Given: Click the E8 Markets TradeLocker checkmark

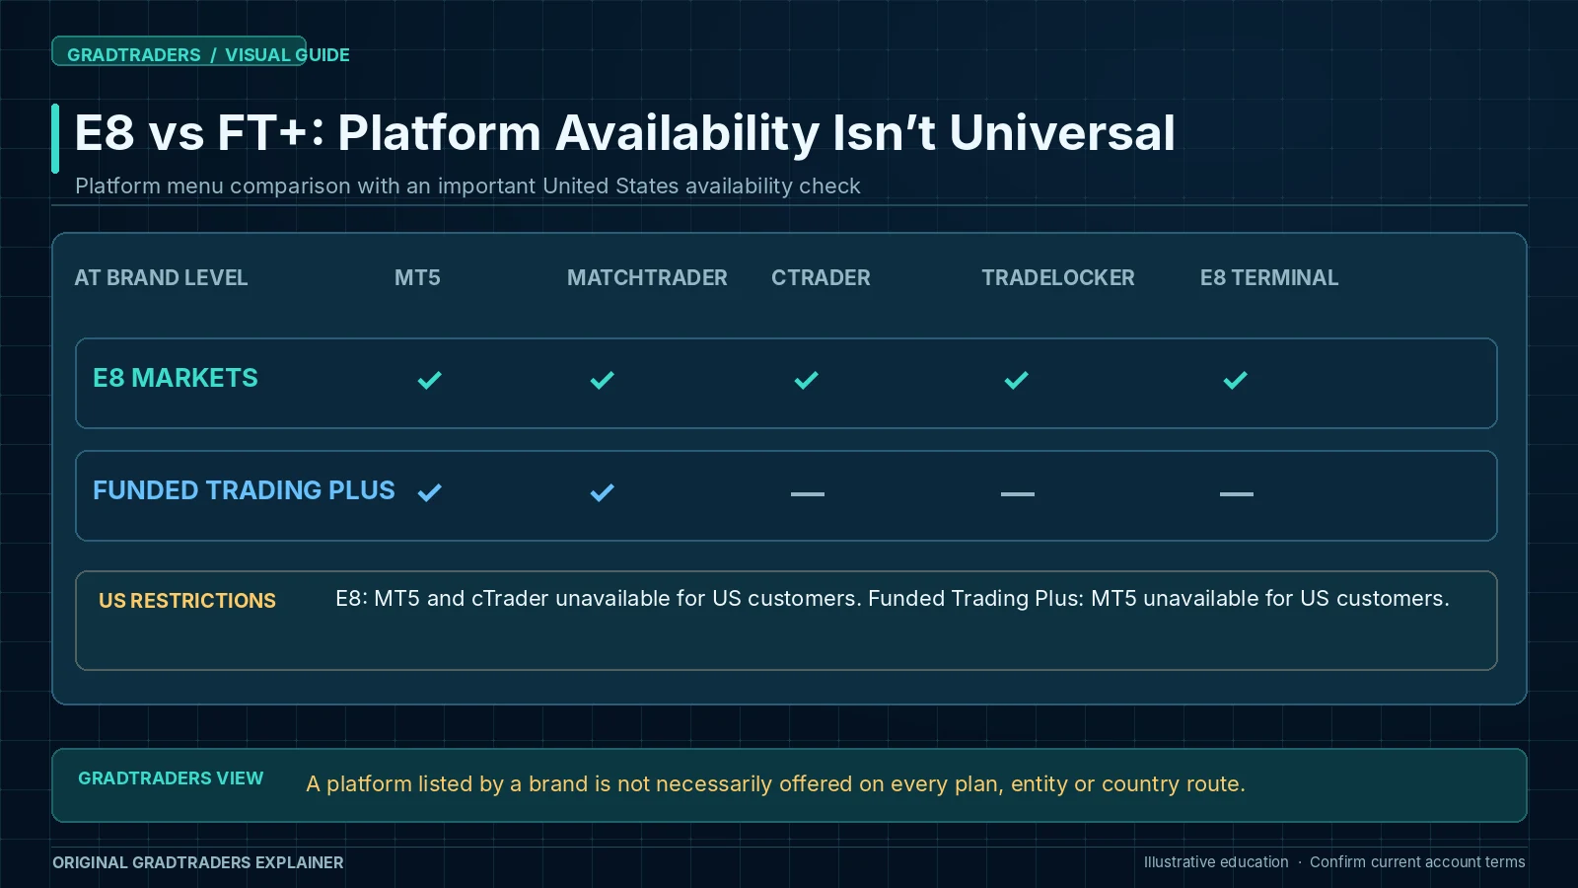Looking at the screenshot, I should (x=1017, y=380).
